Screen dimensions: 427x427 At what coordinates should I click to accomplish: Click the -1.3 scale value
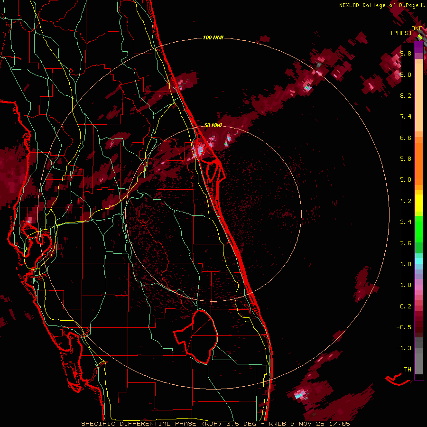pyautogui.click(x=404, y=348)
